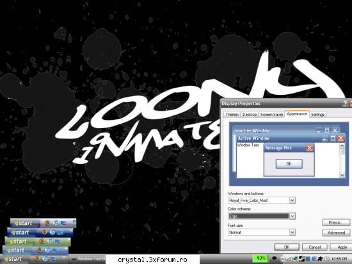
Task: Click the Inactive Window preview title
Action: pos(252,131)
